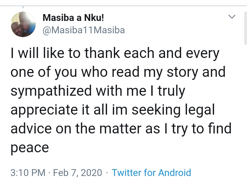Click the word "matter" in the tweet
Viewport: 247px width, 188px height.
(x=130, y=129)
